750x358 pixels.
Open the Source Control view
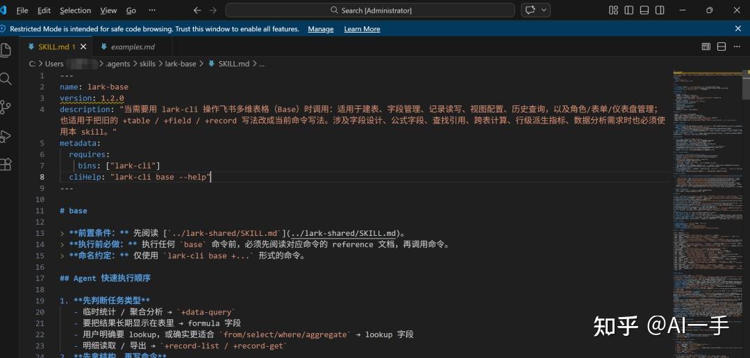pos(6,108)
